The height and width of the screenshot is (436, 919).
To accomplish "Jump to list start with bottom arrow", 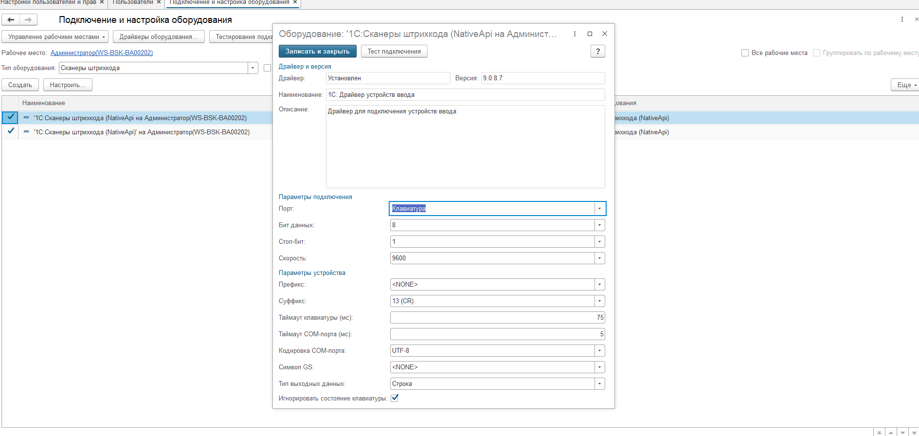I will [x=879, y=433].
